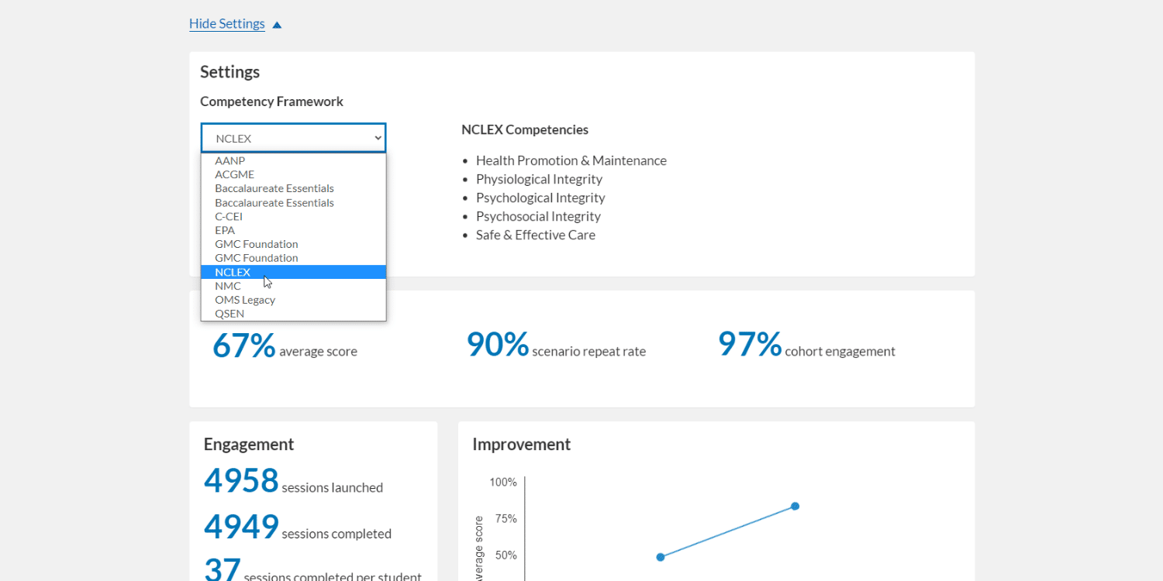
Task: Click the 100% axis label
Action: 503,482
